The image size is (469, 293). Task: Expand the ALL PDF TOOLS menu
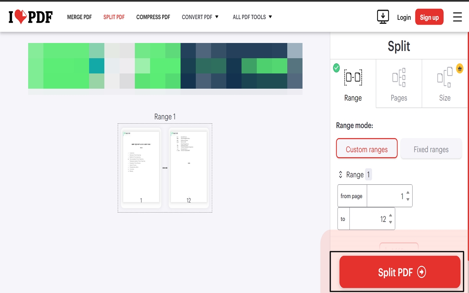252,17
